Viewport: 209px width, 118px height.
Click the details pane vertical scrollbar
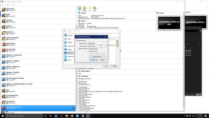click(x=184, y=60)
